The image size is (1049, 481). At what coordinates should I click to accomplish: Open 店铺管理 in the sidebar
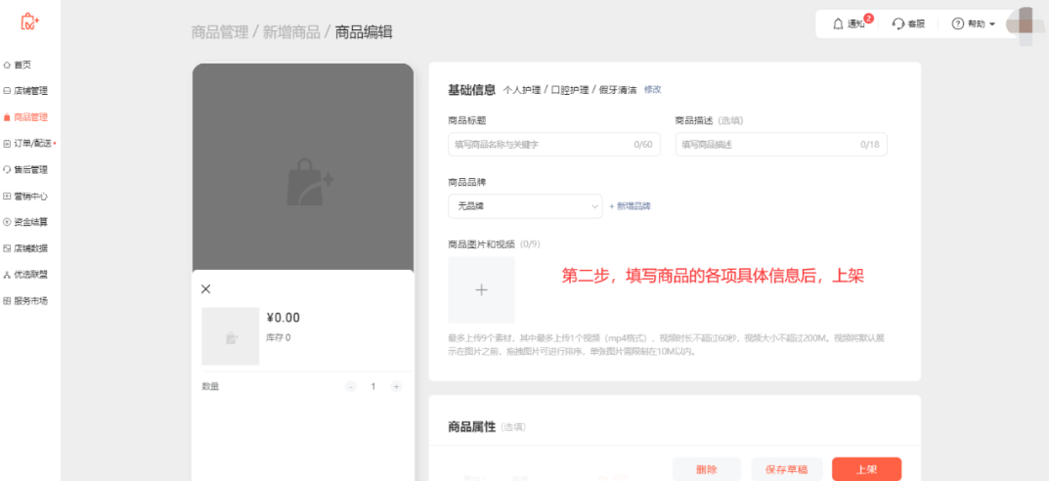tap(25, 91)
